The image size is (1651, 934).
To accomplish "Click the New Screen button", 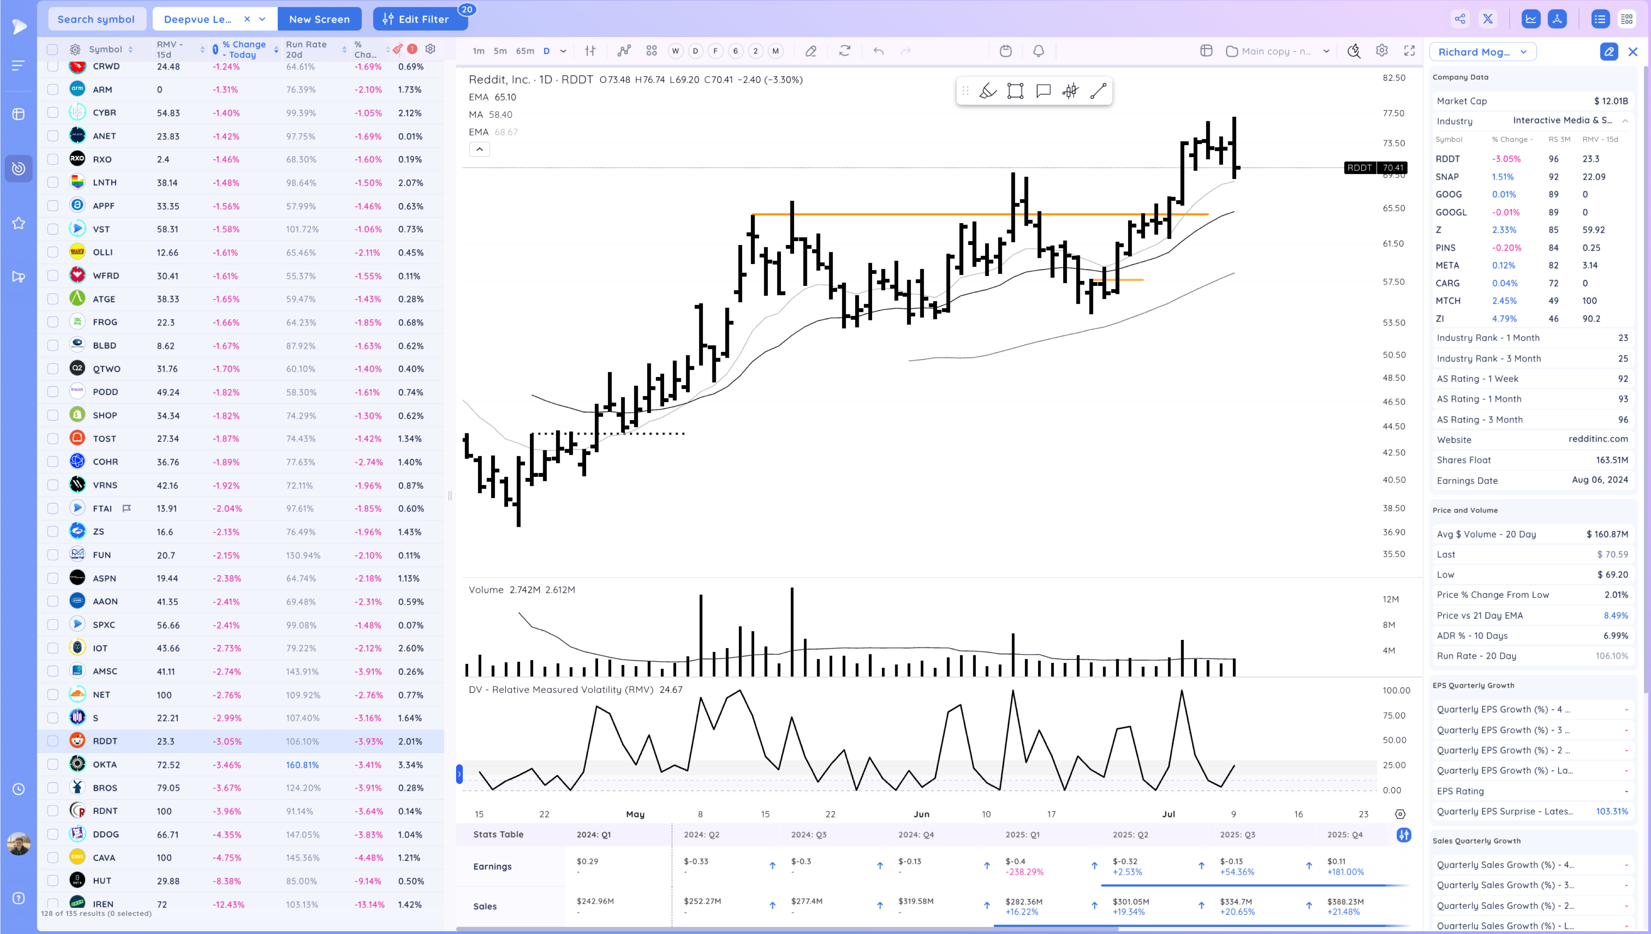I will 319,19.
